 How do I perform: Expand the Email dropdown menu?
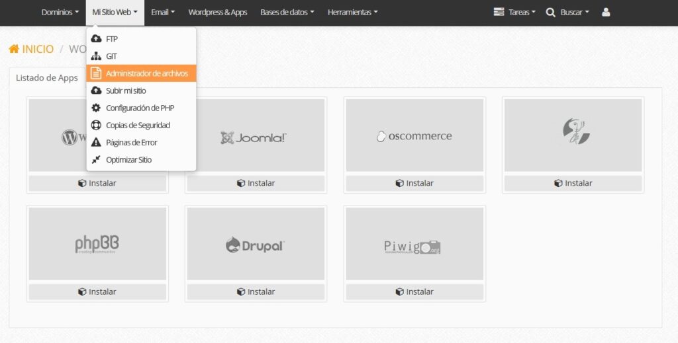coord(163,12)
